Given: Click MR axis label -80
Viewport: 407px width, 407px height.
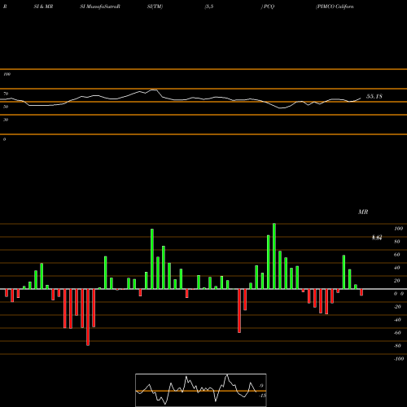Looking at the screenshot, I should click(397, 346).
